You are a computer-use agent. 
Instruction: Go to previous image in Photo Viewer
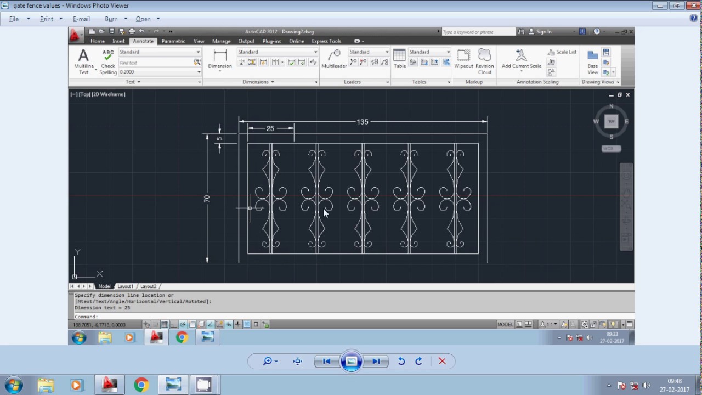[326, 361]
